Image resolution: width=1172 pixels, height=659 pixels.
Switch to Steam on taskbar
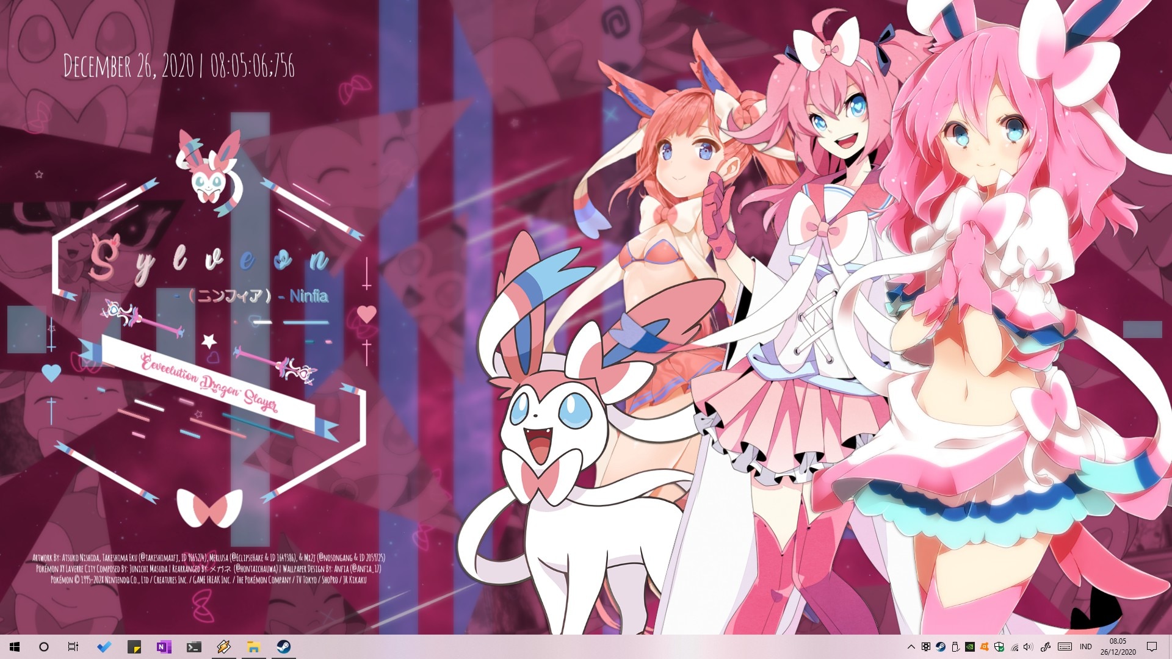click(283, 647)
